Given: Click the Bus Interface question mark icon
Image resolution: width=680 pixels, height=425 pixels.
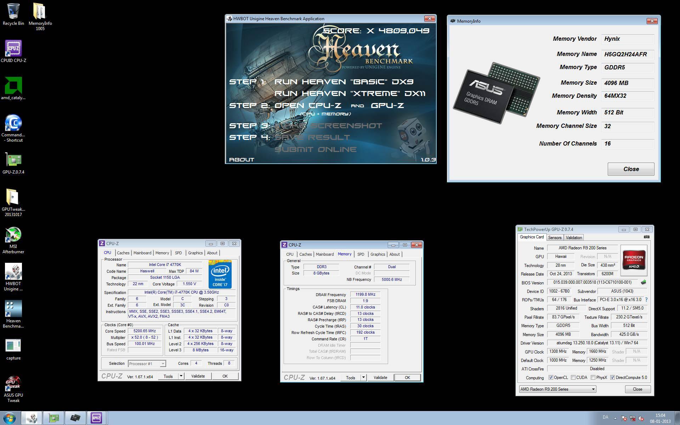Looking at the screenshot, I should [x=646, y=300].
